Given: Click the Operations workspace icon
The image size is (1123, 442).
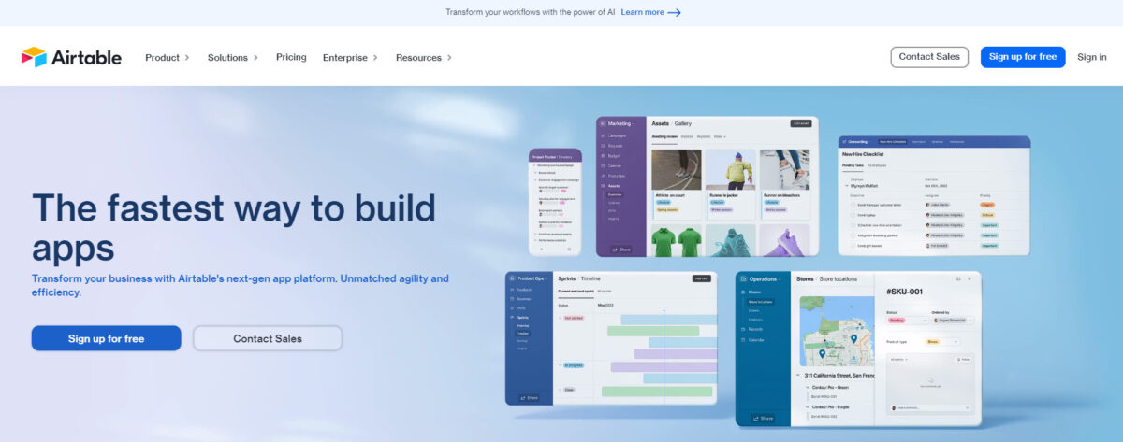Looking at the screenshot, I should coord(744,278).
